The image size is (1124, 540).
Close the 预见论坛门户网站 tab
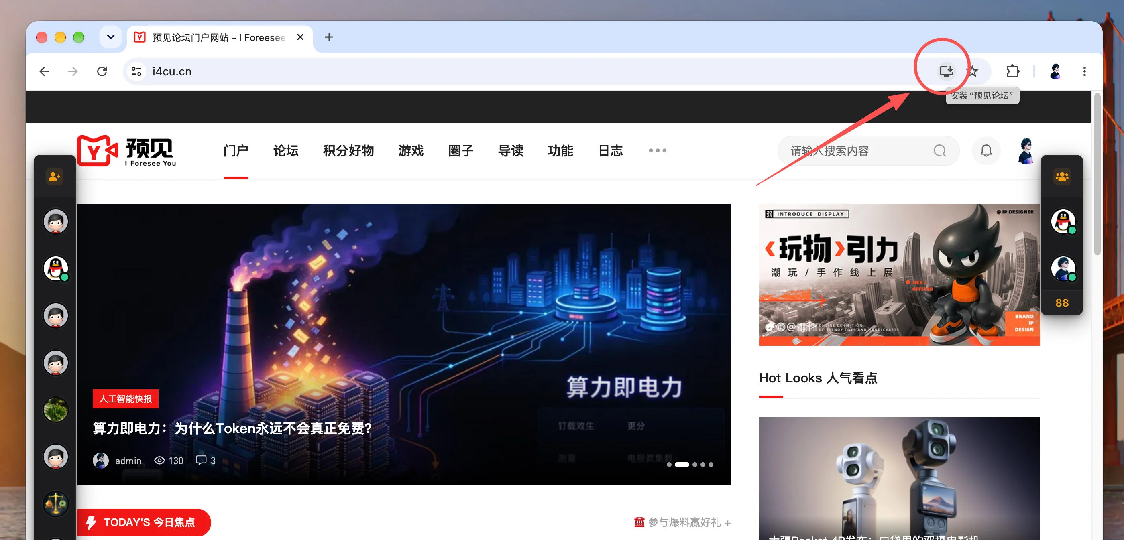click(300, 37)
